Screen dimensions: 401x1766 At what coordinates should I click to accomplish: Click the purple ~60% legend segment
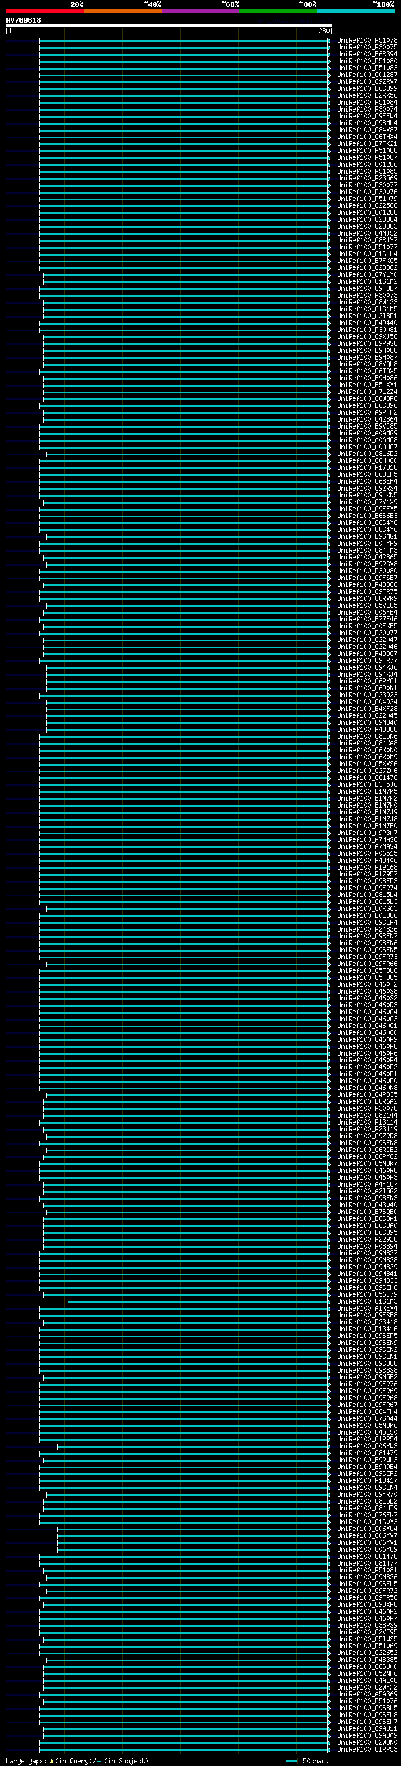point(201,11)
